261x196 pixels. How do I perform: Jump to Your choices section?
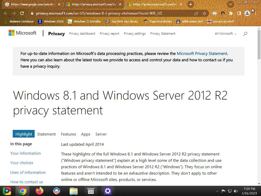pos(22,163)
